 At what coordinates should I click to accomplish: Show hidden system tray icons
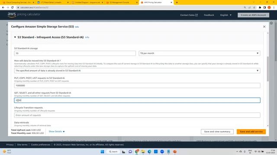pyautogui.click(x=237, y=152)
